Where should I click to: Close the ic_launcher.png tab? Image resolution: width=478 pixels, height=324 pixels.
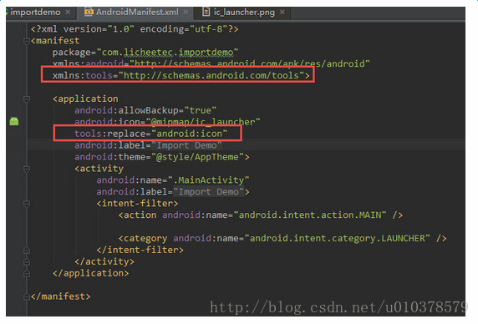282,12
